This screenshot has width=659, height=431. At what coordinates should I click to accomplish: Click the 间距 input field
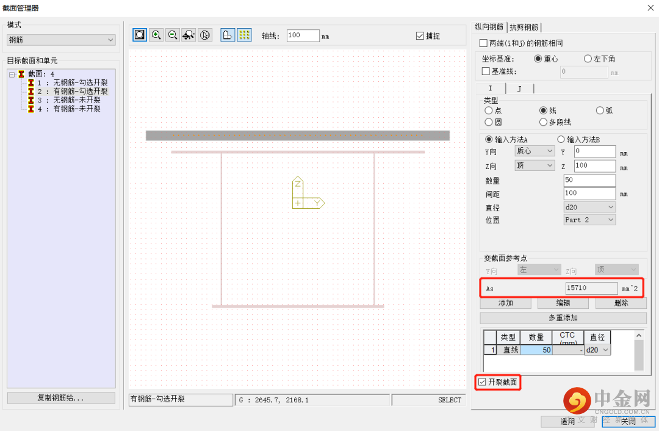point(589,194)
